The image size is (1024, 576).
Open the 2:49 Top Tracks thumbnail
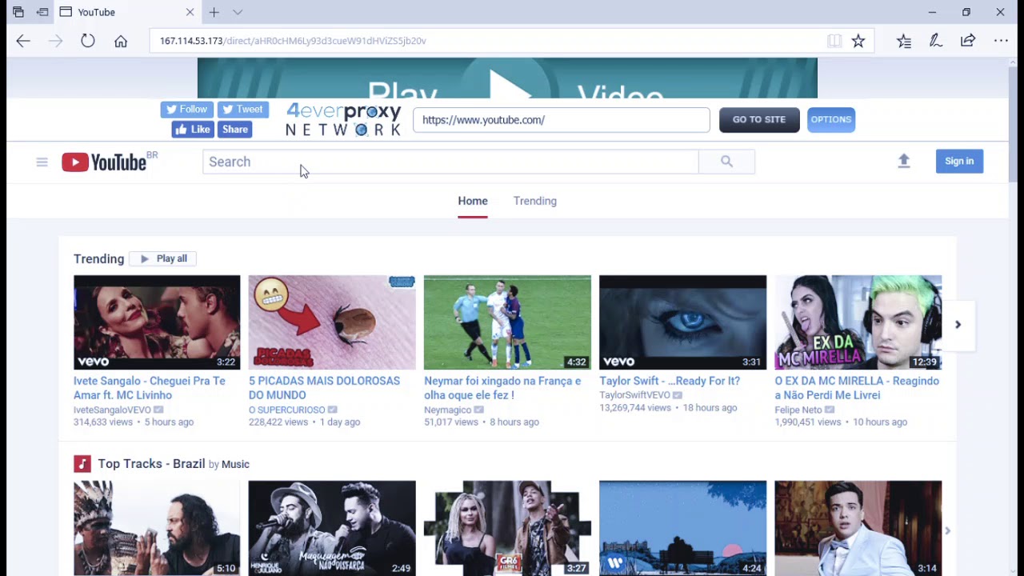click(332, 528)
